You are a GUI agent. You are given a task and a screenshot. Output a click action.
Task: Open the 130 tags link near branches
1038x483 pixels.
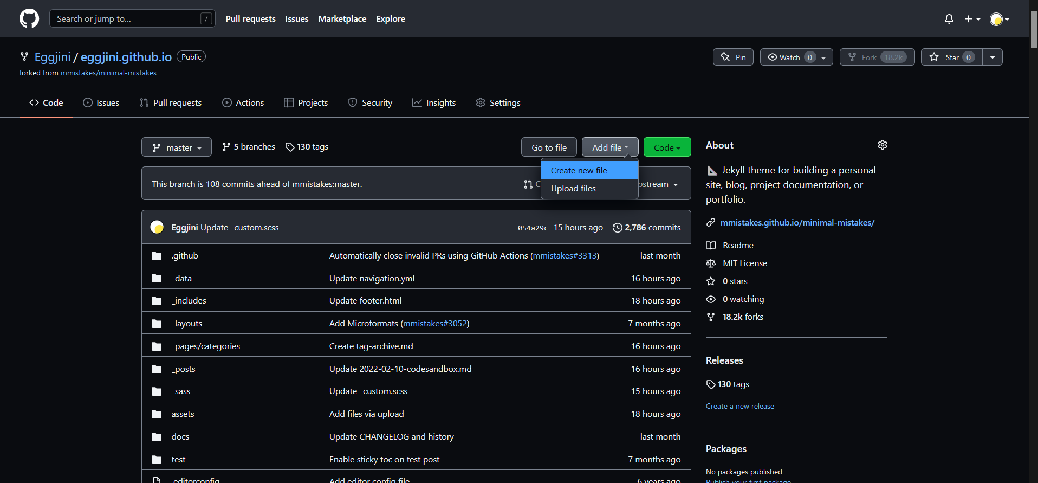click(x=307, y=147)
